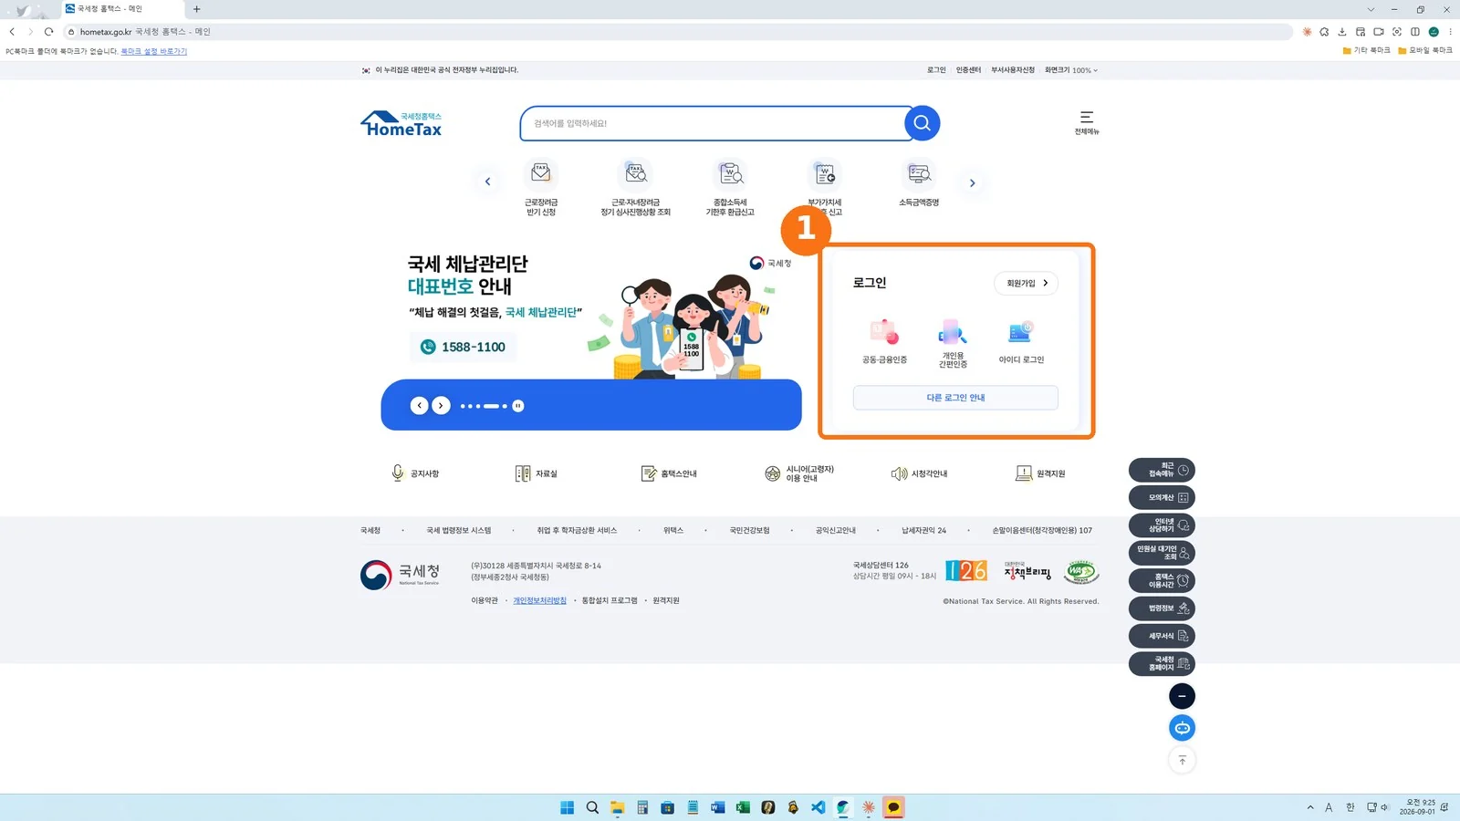Click the blue search magnifier button
The image size is (1460, 821).
922,123
